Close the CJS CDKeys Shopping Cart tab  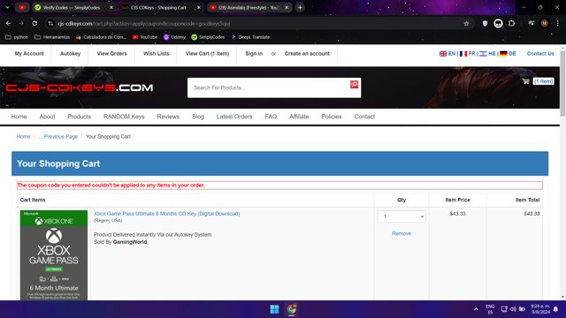(x=199, y=7)
